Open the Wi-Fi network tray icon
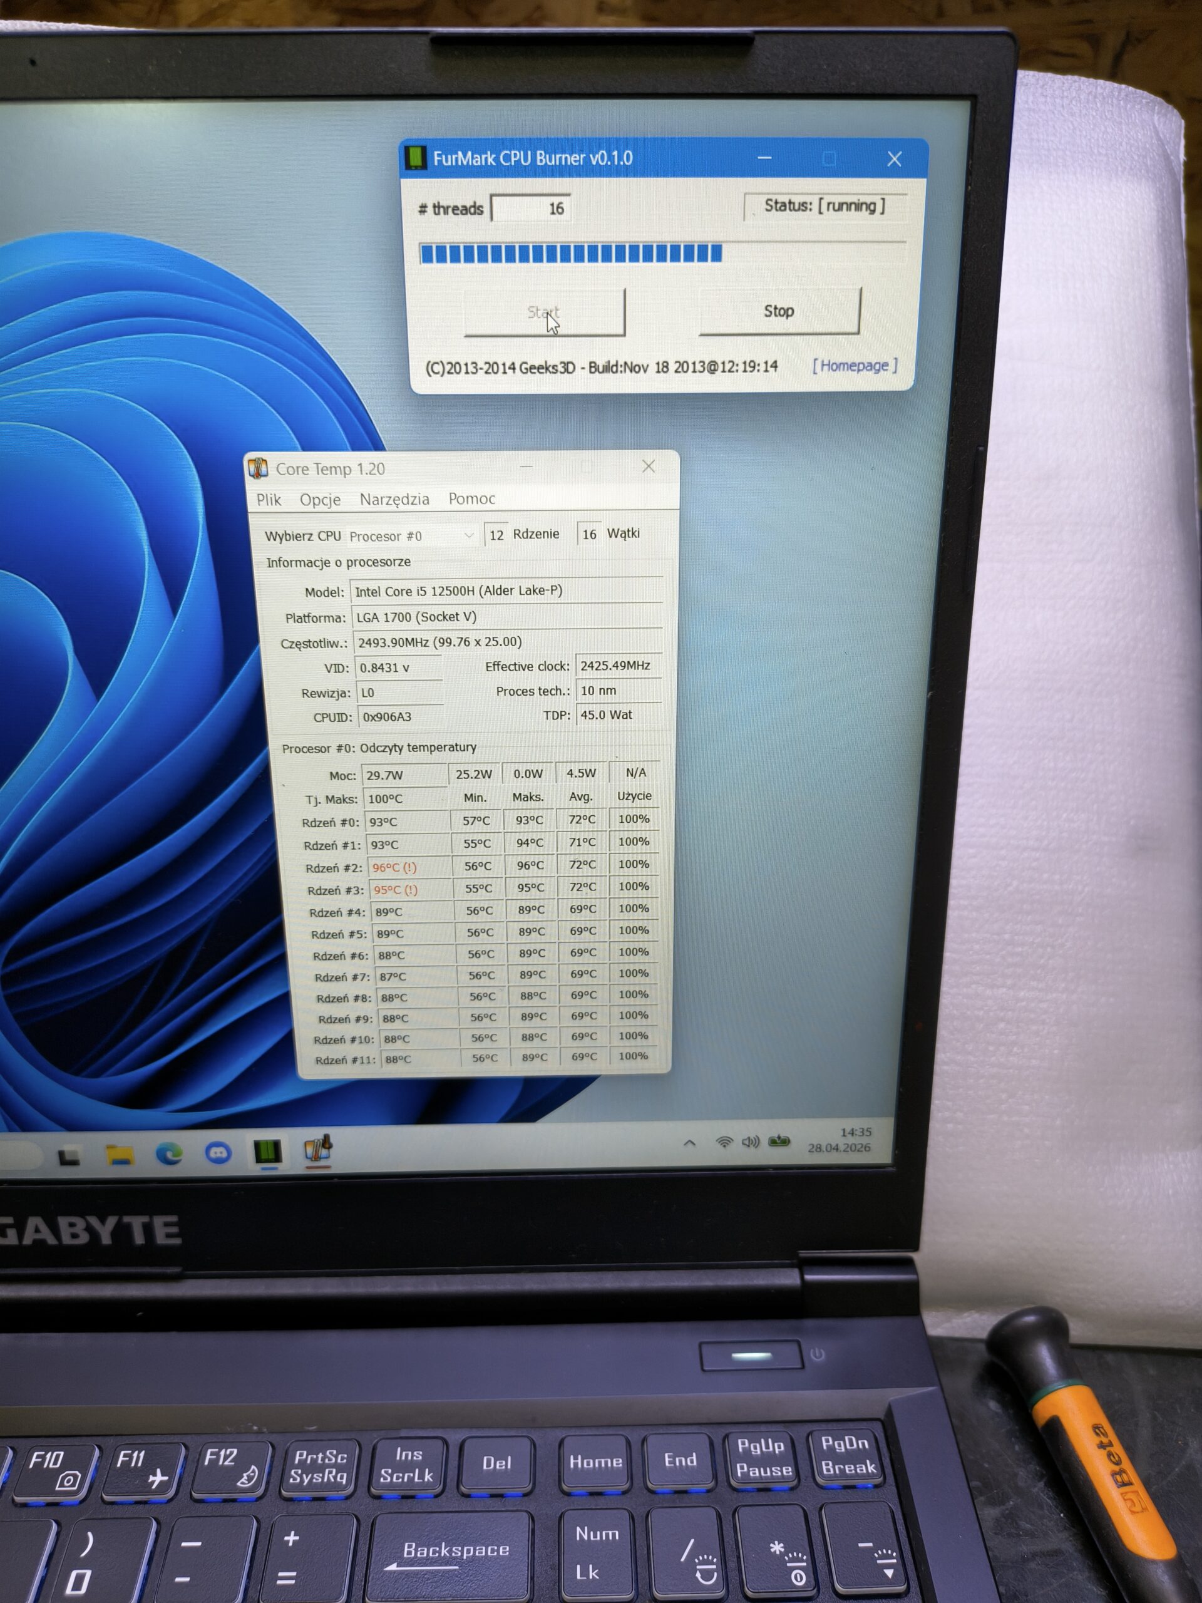Screen dimensions: 1202x1603 [723, 1142]
